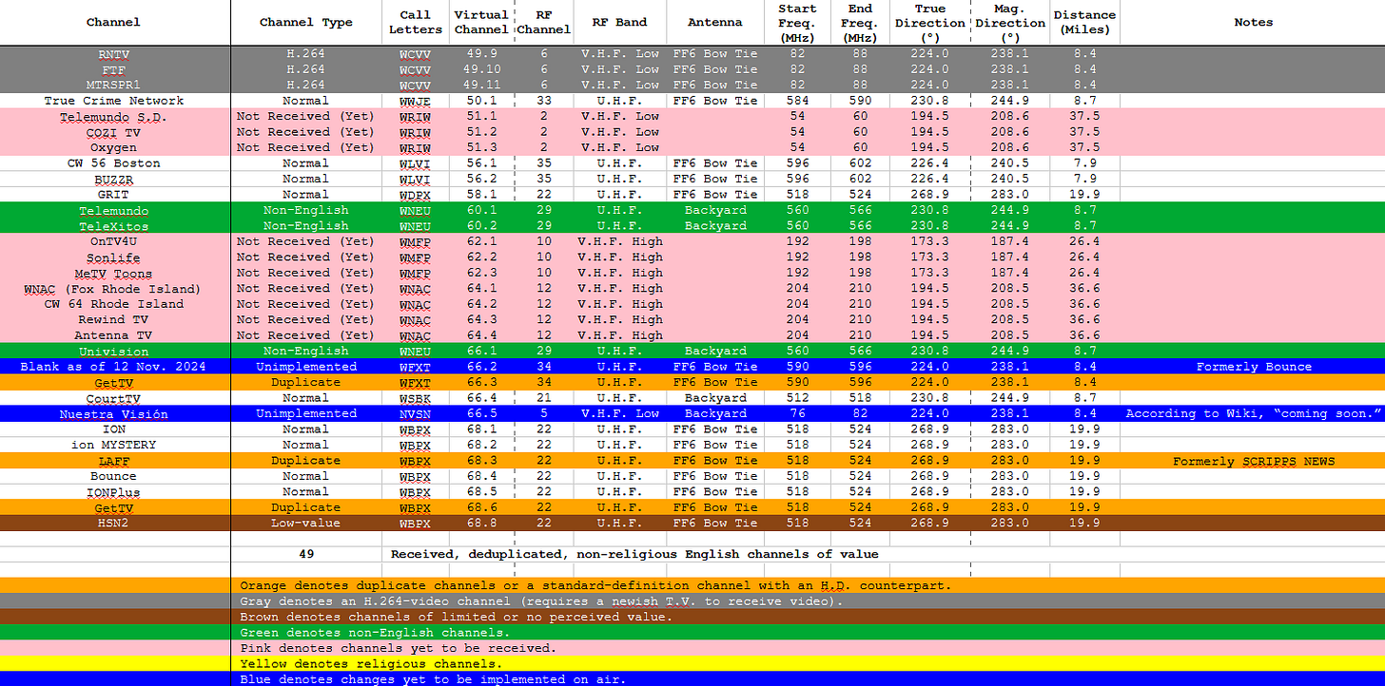Select the "Formerly Bounce" note cell
This screenshot has height=686, width=1385.
click(x=1253, y=367)
